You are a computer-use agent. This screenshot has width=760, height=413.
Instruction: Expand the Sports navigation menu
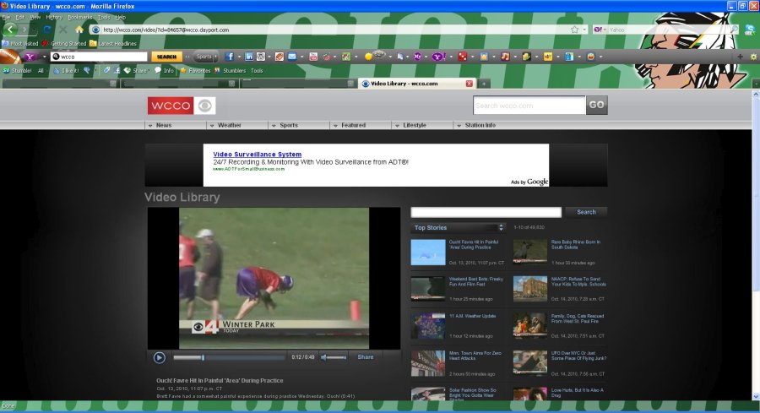[288, 125]
